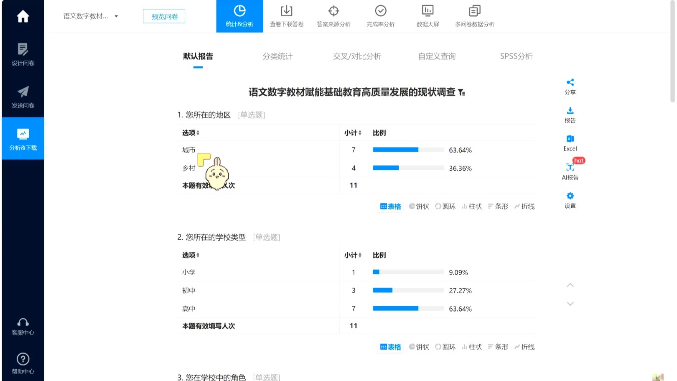Open the survey name dropdown selector
Screen dimensions: 677x381
pos(116,16)
